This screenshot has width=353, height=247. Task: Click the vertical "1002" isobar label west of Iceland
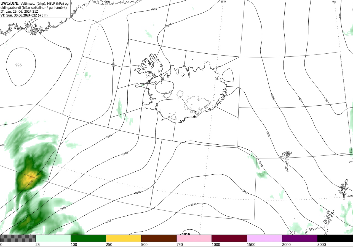tap(113, 64)
